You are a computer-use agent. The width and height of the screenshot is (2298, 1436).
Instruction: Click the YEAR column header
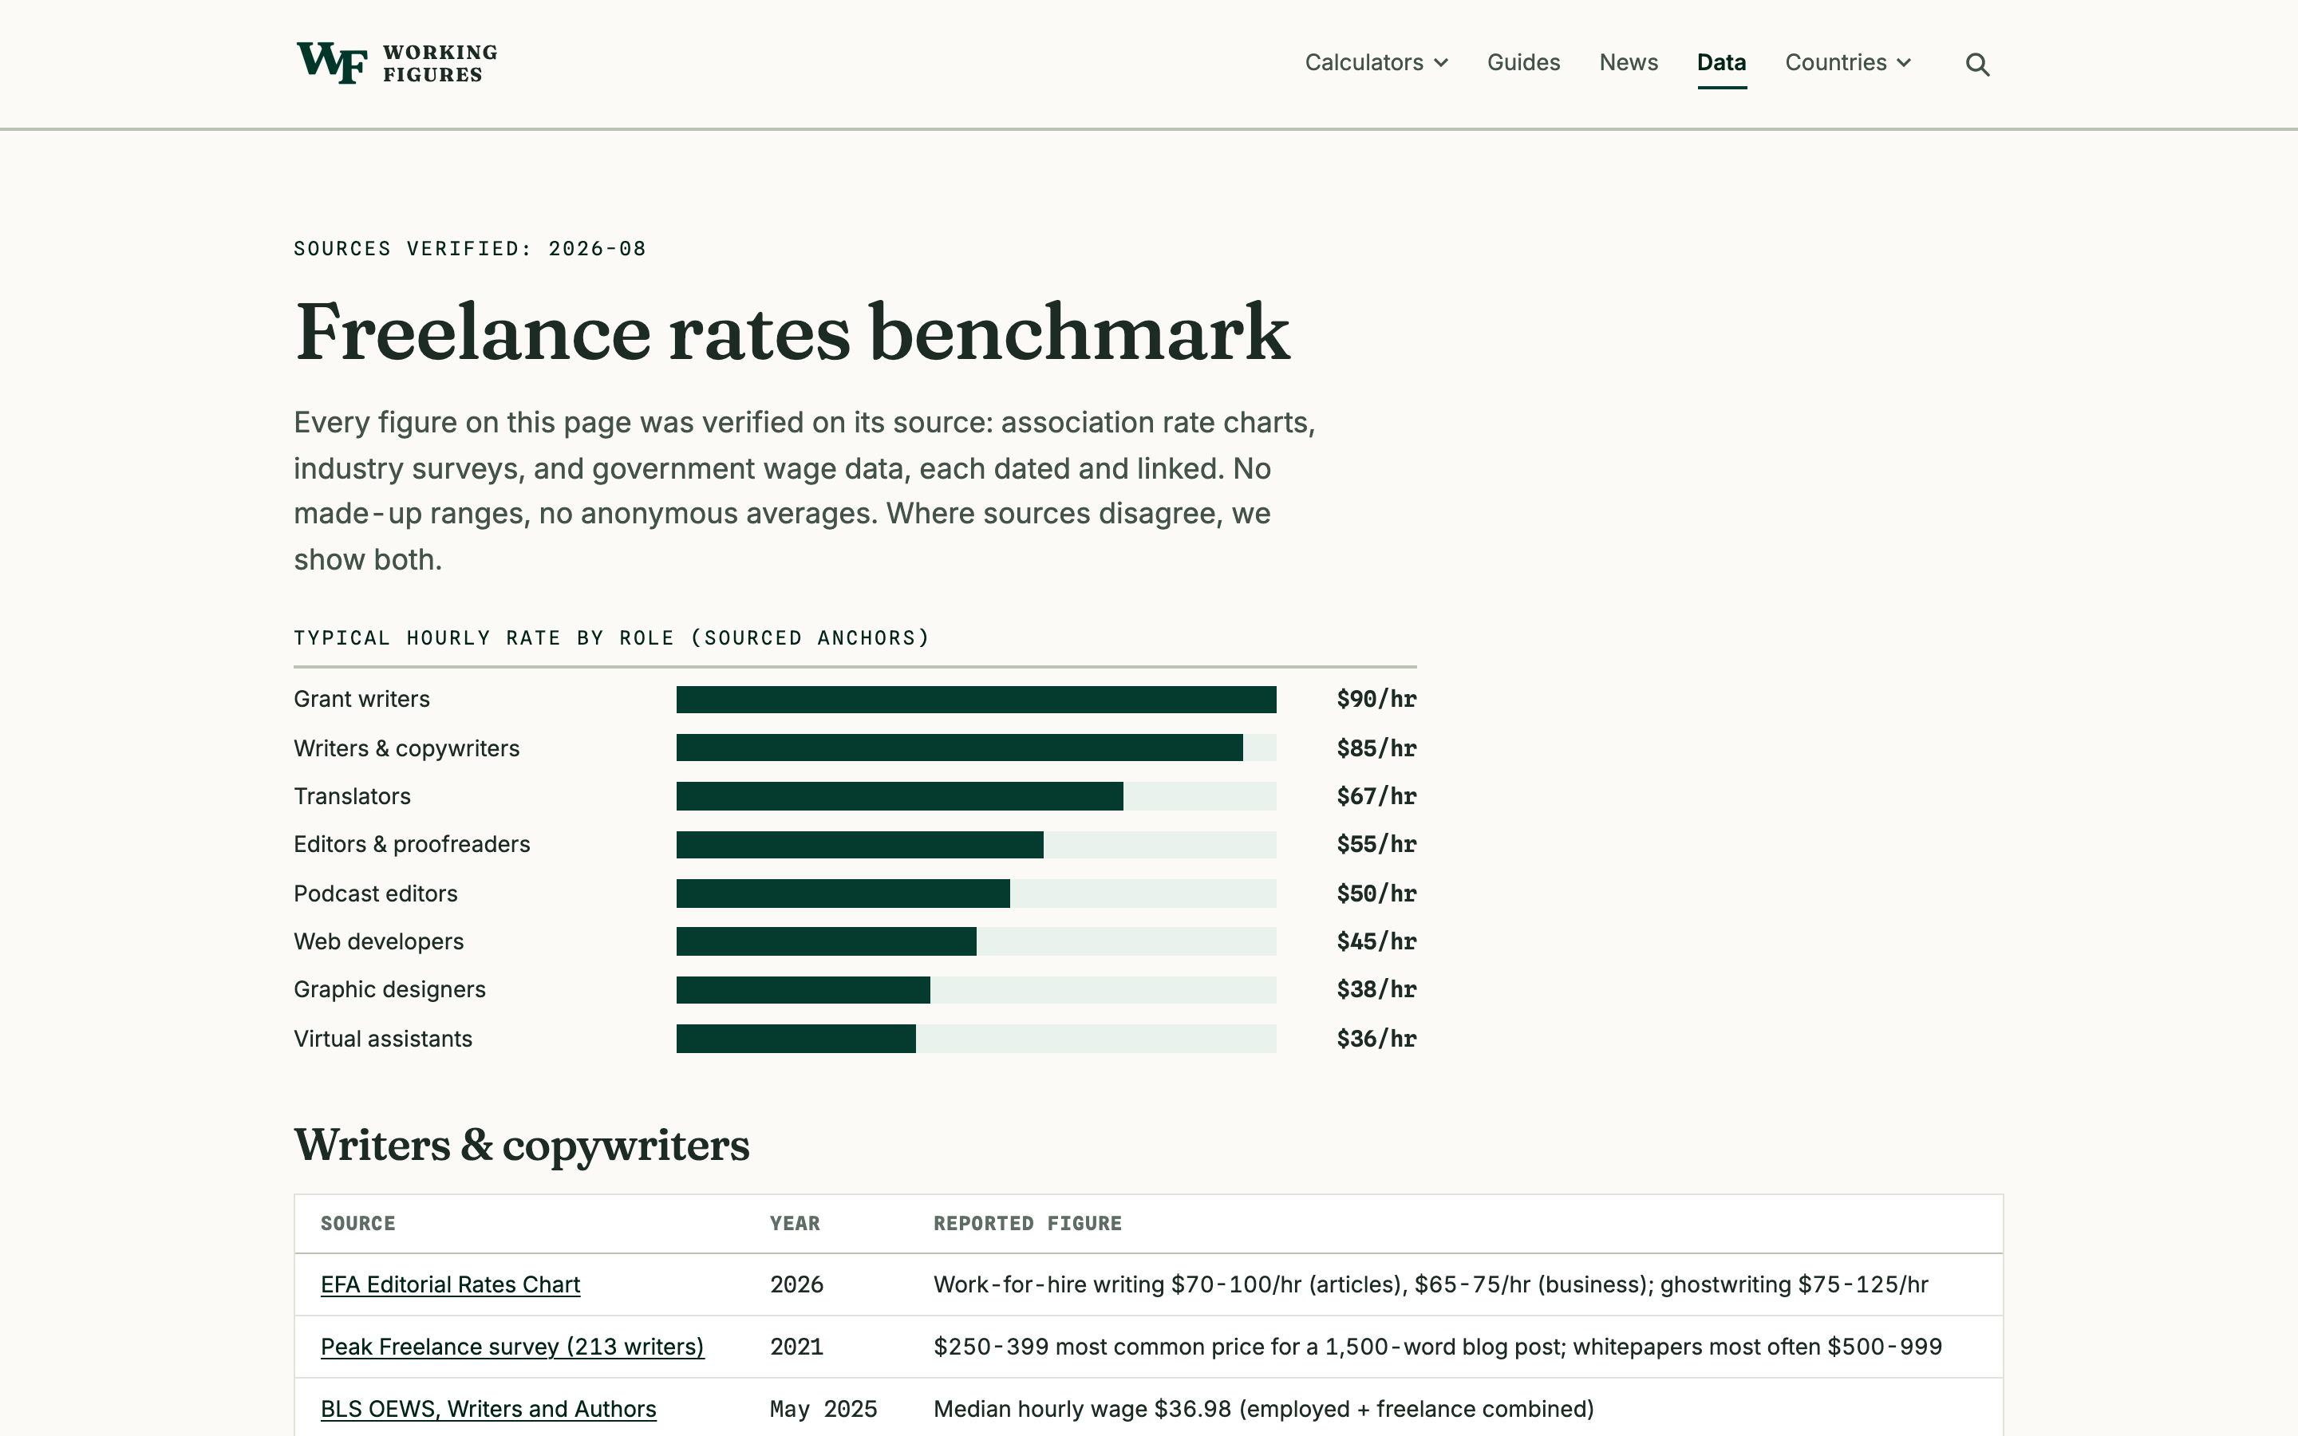[795, 1223]
